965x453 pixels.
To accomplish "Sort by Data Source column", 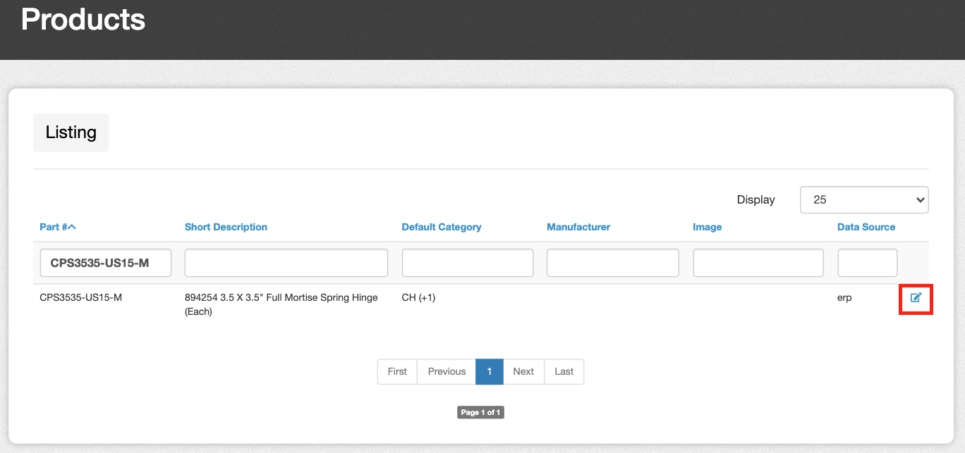I will pyautogui.click(x=866, y=227).
